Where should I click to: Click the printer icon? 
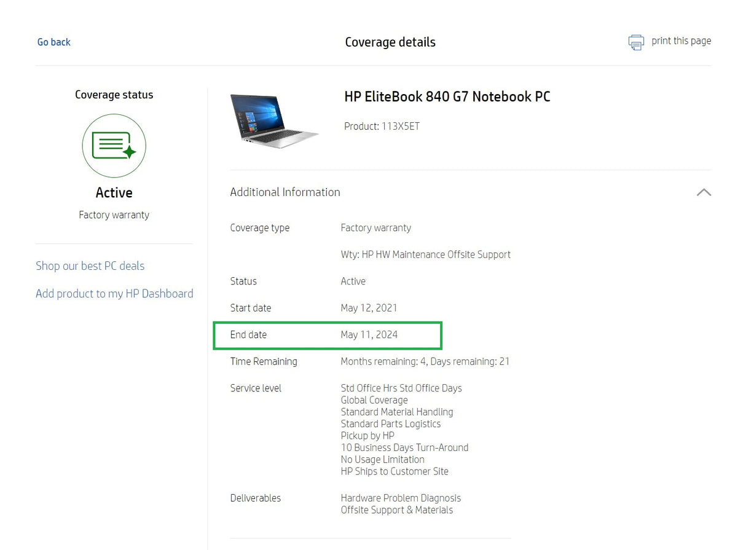(636, 42)
